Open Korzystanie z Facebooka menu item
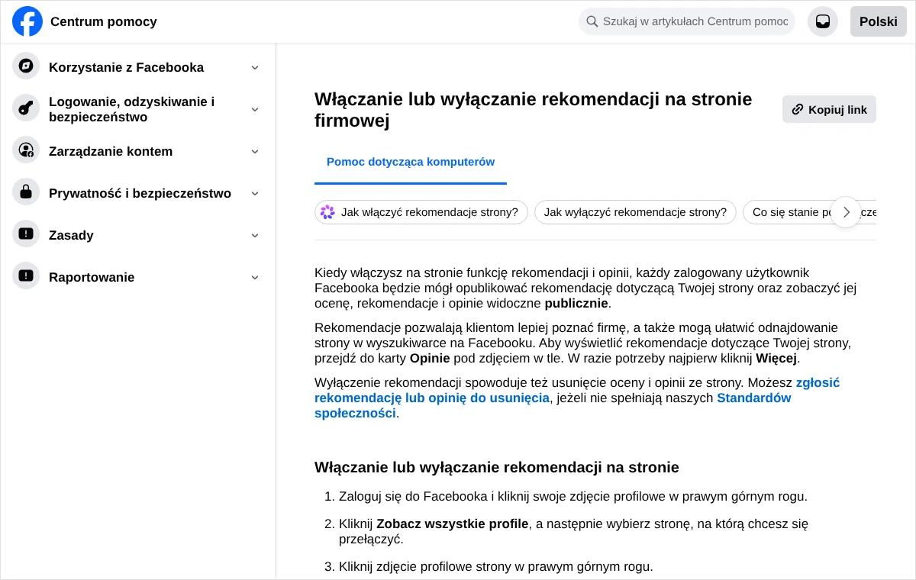The image size is (916, 580). tap(138, 67)
